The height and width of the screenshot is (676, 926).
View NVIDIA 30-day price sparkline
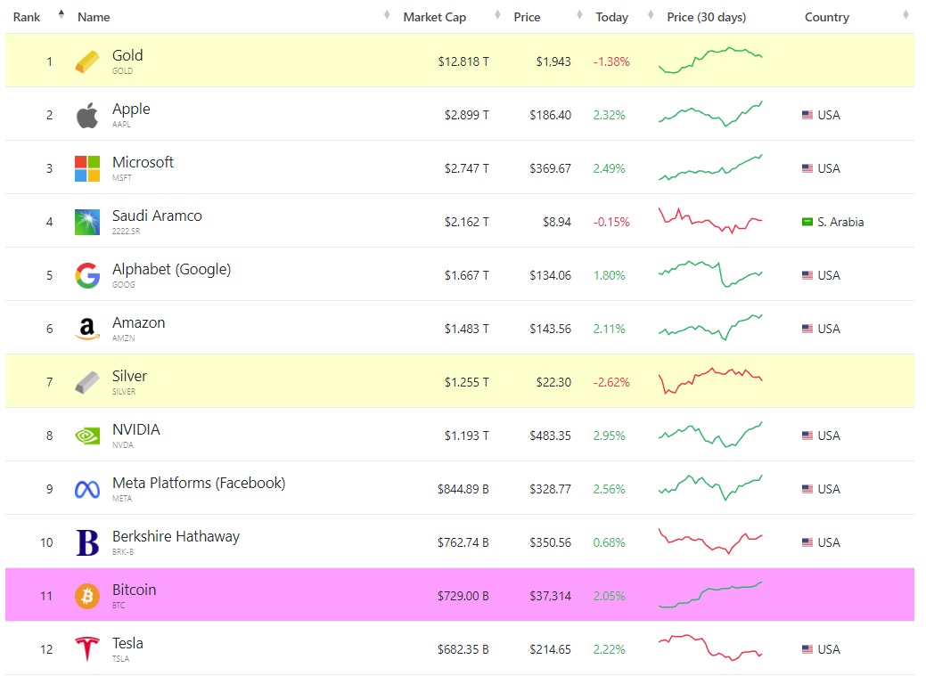pyautogui.click(x=710, y=435)
